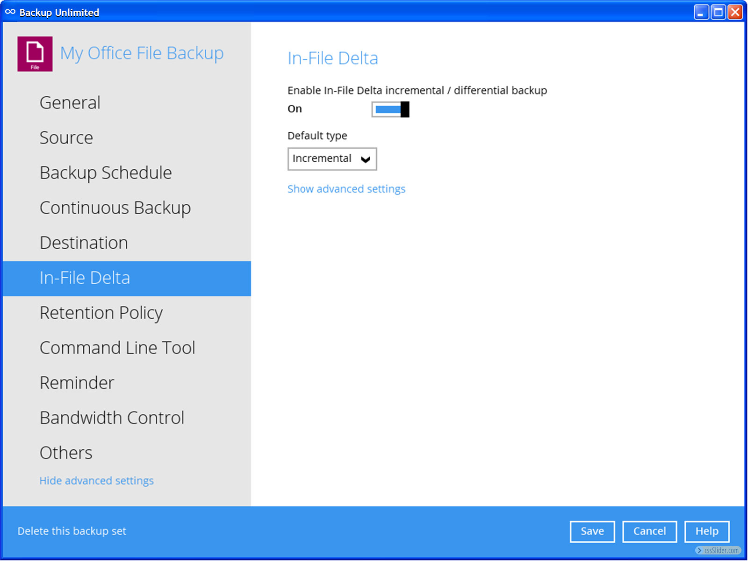Select the Others section

(66, 453)
